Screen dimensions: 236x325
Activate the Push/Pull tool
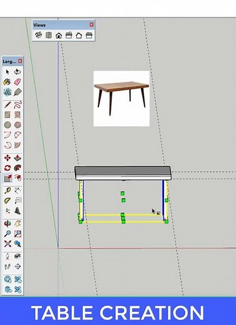pos(18,158)
